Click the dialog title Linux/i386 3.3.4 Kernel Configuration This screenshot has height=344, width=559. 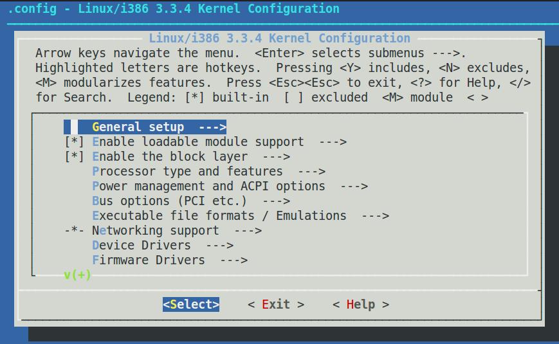coord(279,38)
